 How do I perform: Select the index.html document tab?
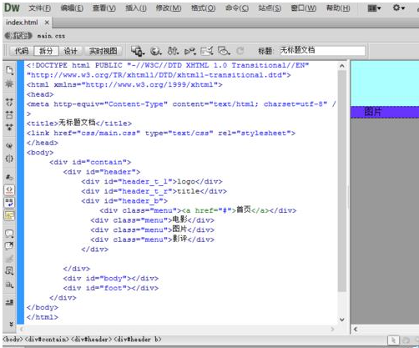tap(22, 23)
